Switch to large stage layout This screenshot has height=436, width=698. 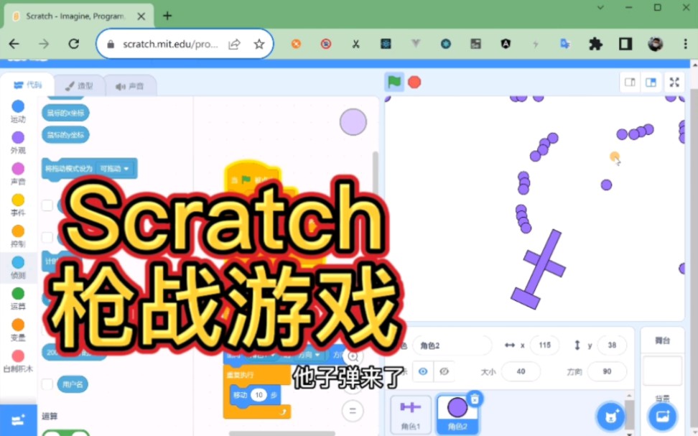(x=651, y=82)
